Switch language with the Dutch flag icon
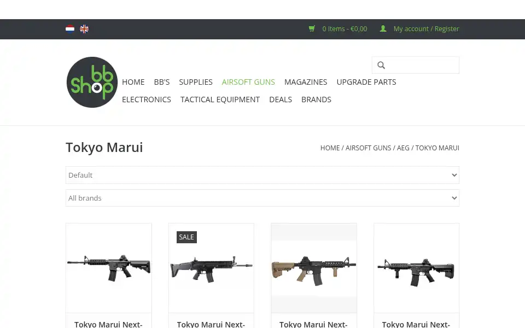Viewport: 525px width, 328px height. click(x=70, y=29)
